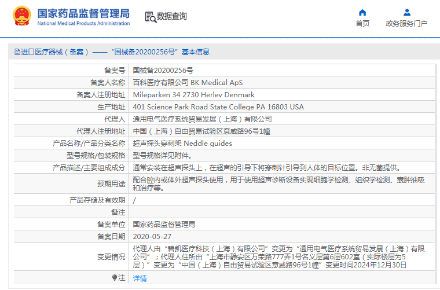Click the 变更情况 row label
440x290 pixels.
pos(111,256)
